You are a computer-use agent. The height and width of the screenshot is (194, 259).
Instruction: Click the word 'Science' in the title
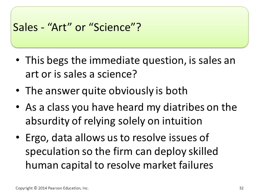click(112, 27)
